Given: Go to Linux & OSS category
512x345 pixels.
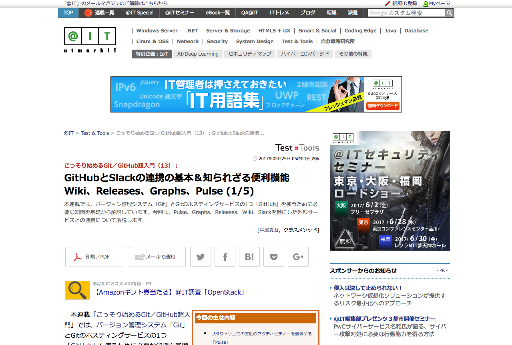Looking at the screenshot, I should [153, 41].
